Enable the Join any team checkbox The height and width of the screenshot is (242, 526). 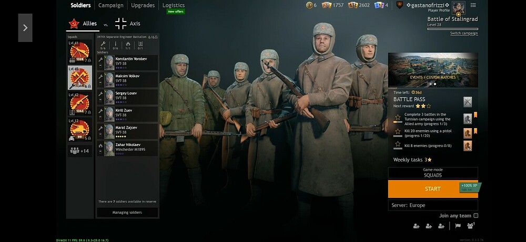point(476,216)
